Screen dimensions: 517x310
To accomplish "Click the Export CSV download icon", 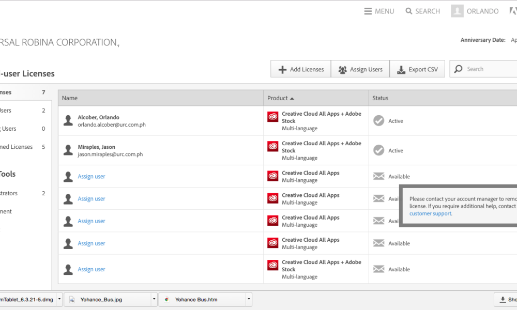I will [x=400, y=69].
